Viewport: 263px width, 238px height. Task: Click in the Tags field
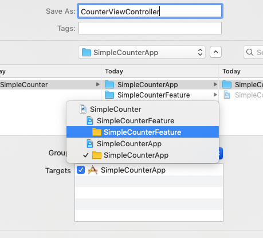point(150,28)
